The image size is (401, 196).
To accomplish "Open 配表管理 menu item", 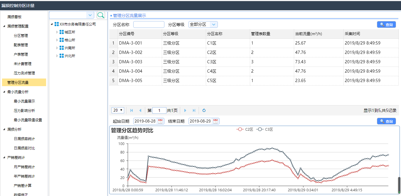I will point(21,45).
